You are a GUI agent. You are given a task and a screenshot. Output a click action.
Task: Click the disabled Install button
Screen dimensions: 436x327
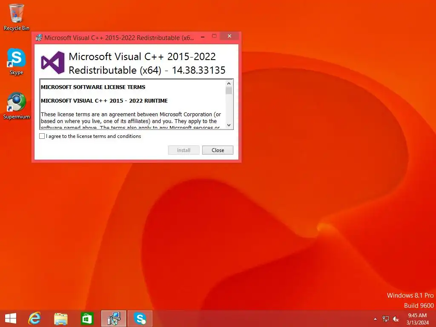tap(184, 150)
